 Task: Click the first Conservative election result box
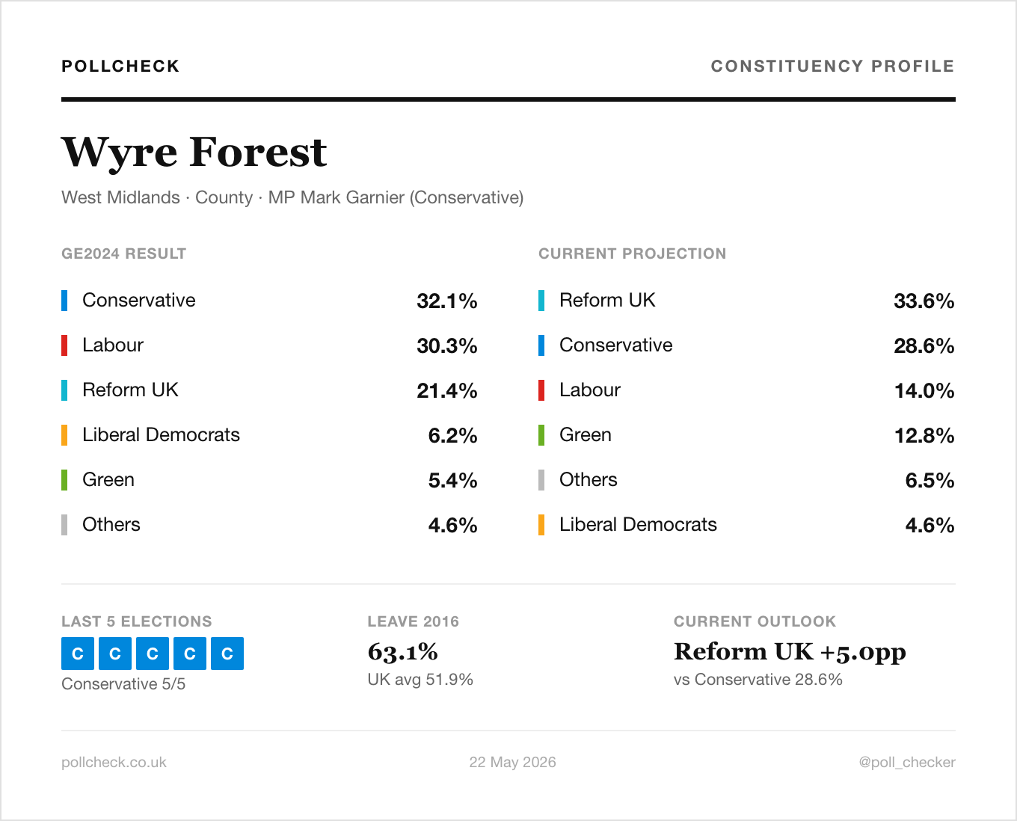78,654
